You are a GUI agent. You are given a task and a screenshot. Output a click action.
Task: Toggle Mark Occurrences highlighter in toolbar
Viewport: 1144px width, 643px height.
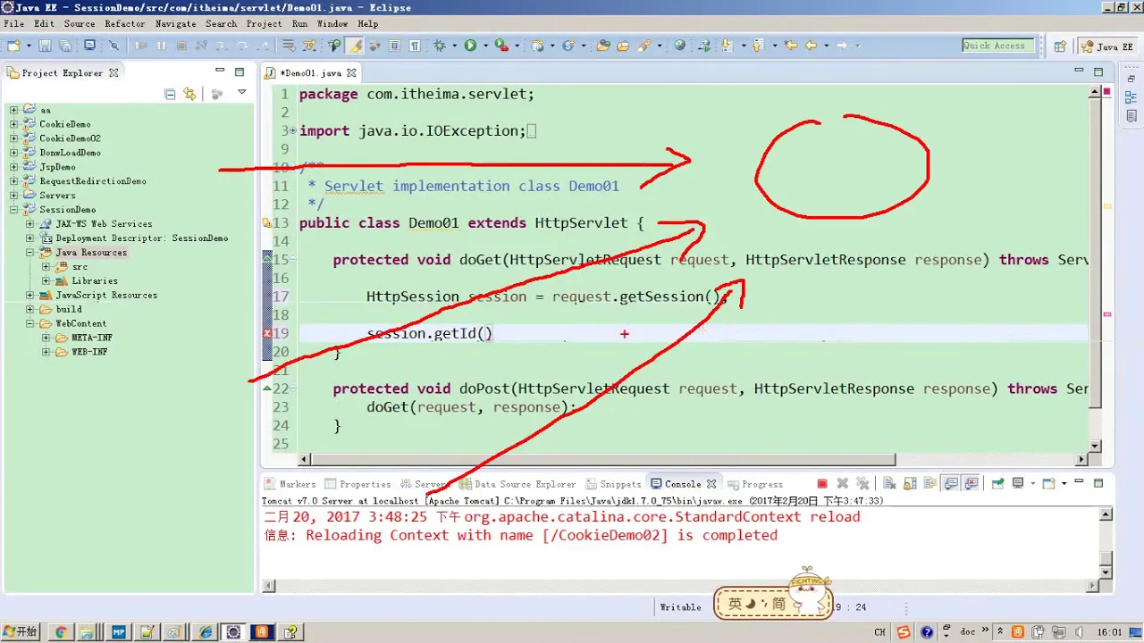click(x=355, y=46)
